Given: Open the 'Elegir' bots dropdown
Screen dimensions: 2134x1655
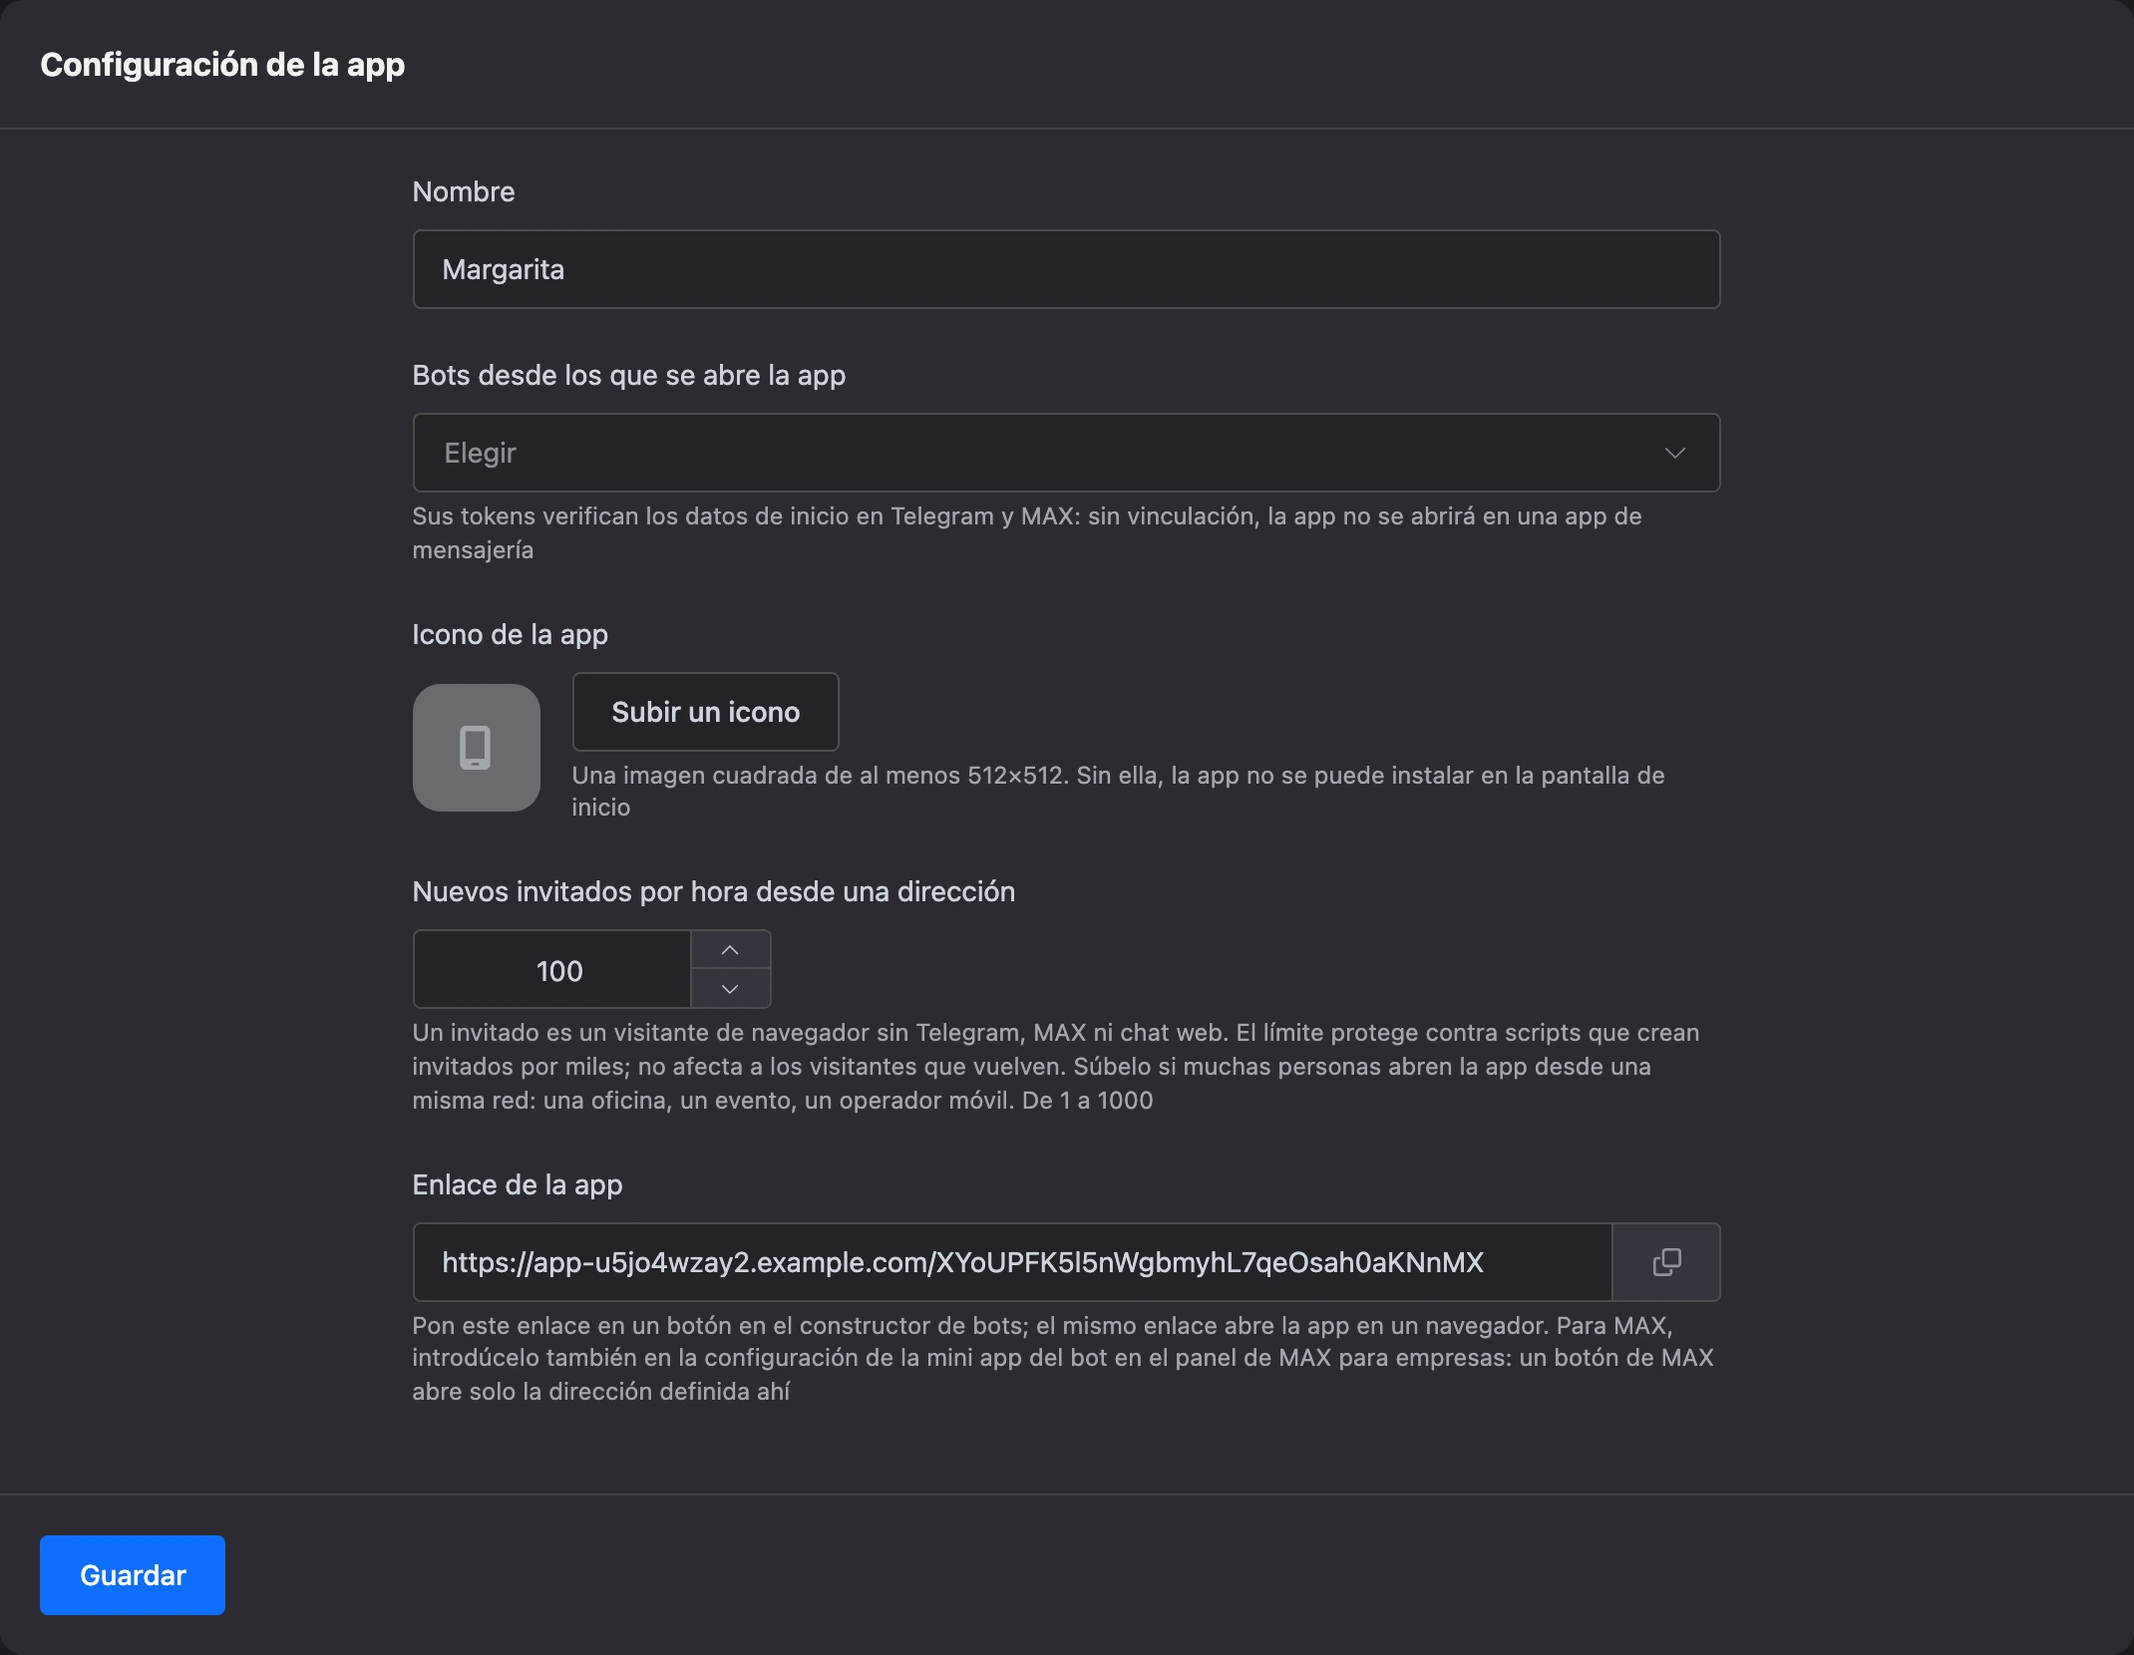Looking at the screenshot, I should (1066, 453).
